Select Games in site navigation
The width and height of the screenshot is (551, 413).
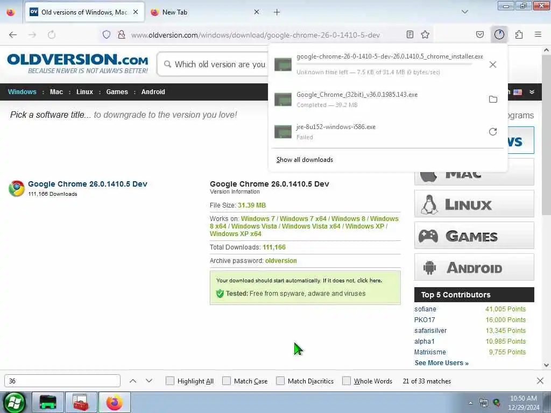(x=117, y=91)
